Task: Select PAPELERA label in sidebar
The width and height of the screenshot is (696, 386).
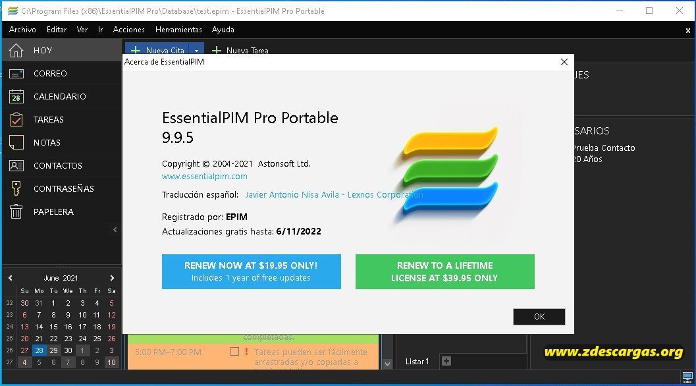Action: pyautogui.click(x=53, y=212)
